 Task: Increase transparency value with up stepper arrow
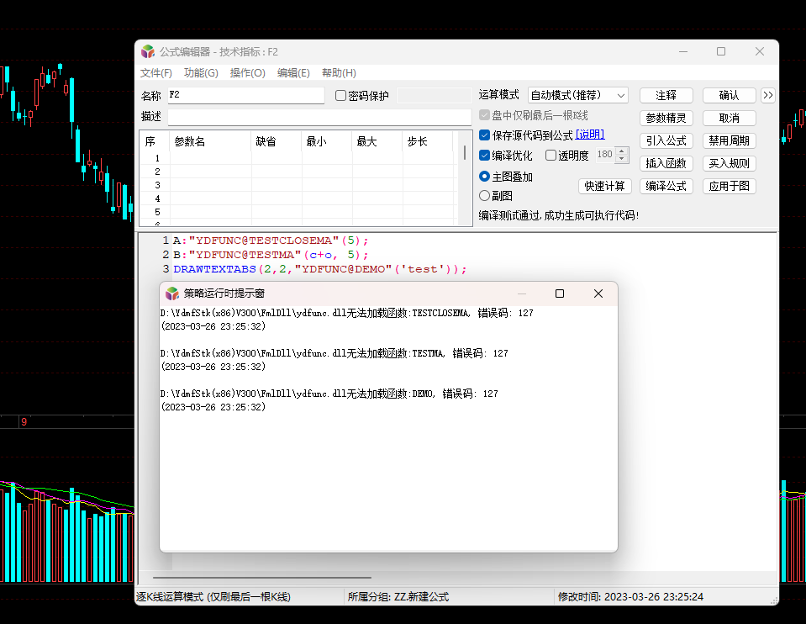click(x=621, y=151)
